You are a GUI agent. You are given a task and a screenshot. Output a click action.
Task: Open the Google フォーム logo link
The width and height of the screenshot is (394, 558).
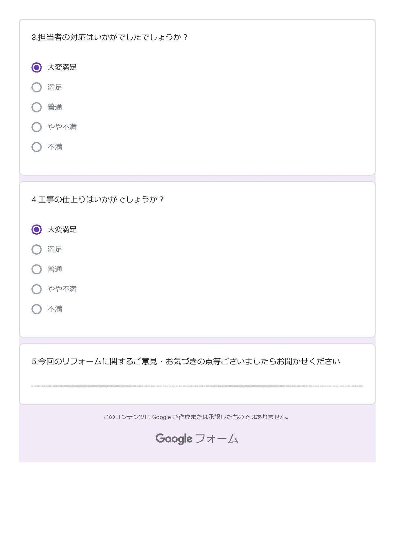(x=197, y=439)
